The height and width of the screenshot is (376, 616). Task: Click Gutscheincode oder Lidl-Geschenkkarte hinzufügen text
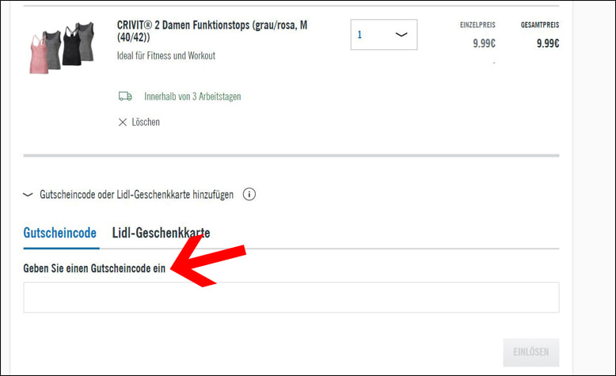[136, 195]
